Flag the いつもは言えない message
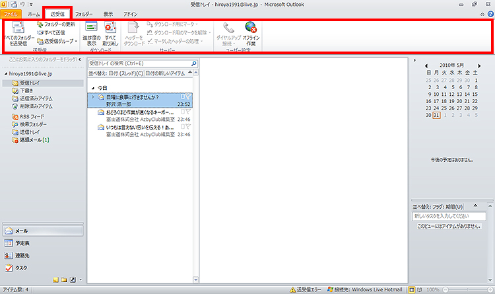The width and height of the screenshot is (495, 294). click(x=188, y=126)
